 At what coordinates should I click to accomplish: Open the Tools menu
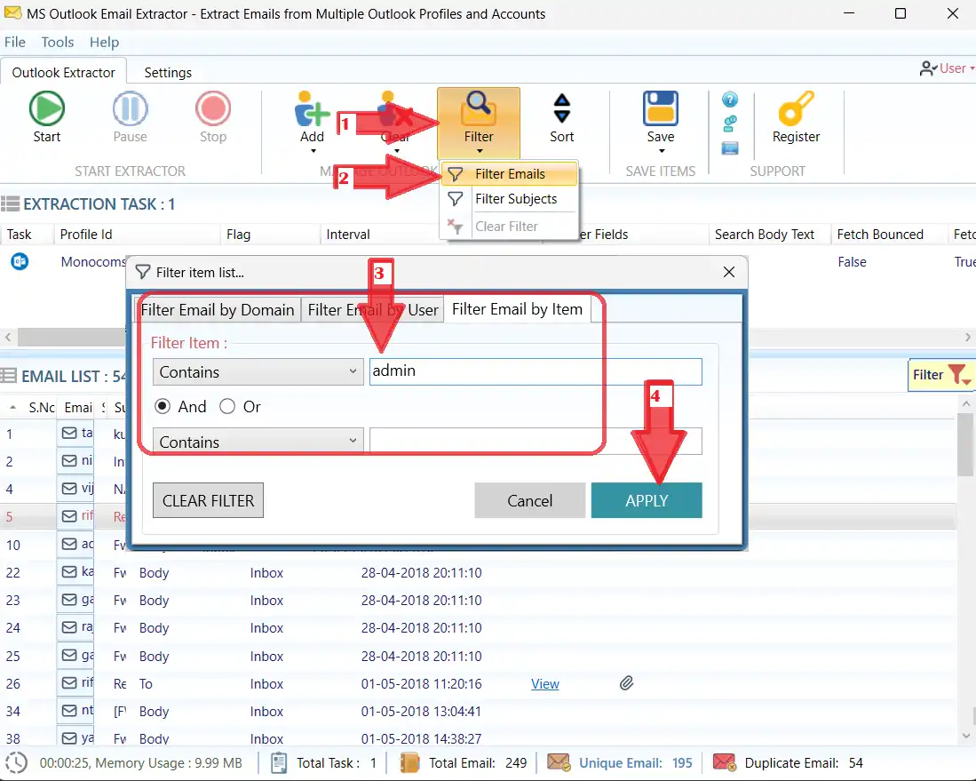pyautogui.click(x=57, y=42)
